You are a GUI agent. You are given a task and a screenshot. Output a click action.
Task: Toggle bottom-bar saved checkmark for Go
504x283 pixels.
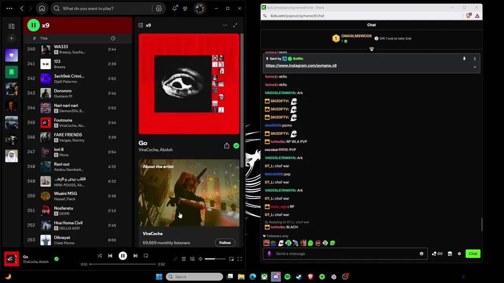point(56,259)
